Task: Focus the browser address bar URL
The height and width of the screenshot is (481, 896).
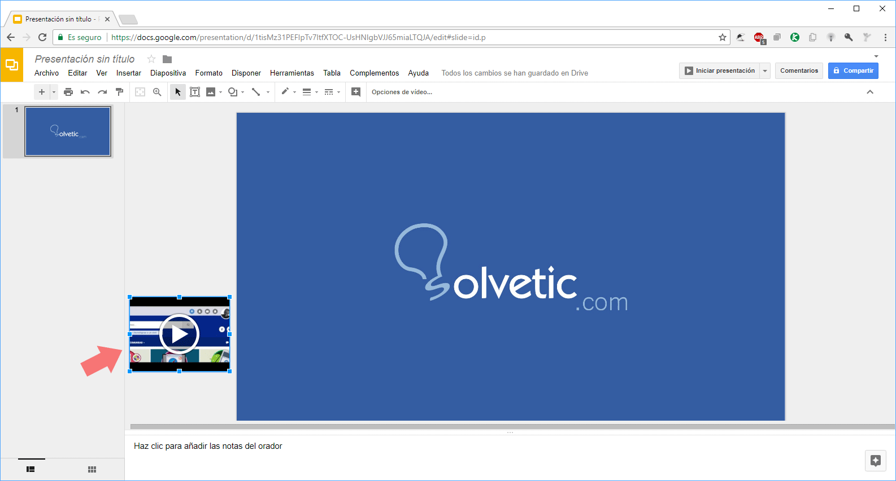Action: click(x=298, y=37)
